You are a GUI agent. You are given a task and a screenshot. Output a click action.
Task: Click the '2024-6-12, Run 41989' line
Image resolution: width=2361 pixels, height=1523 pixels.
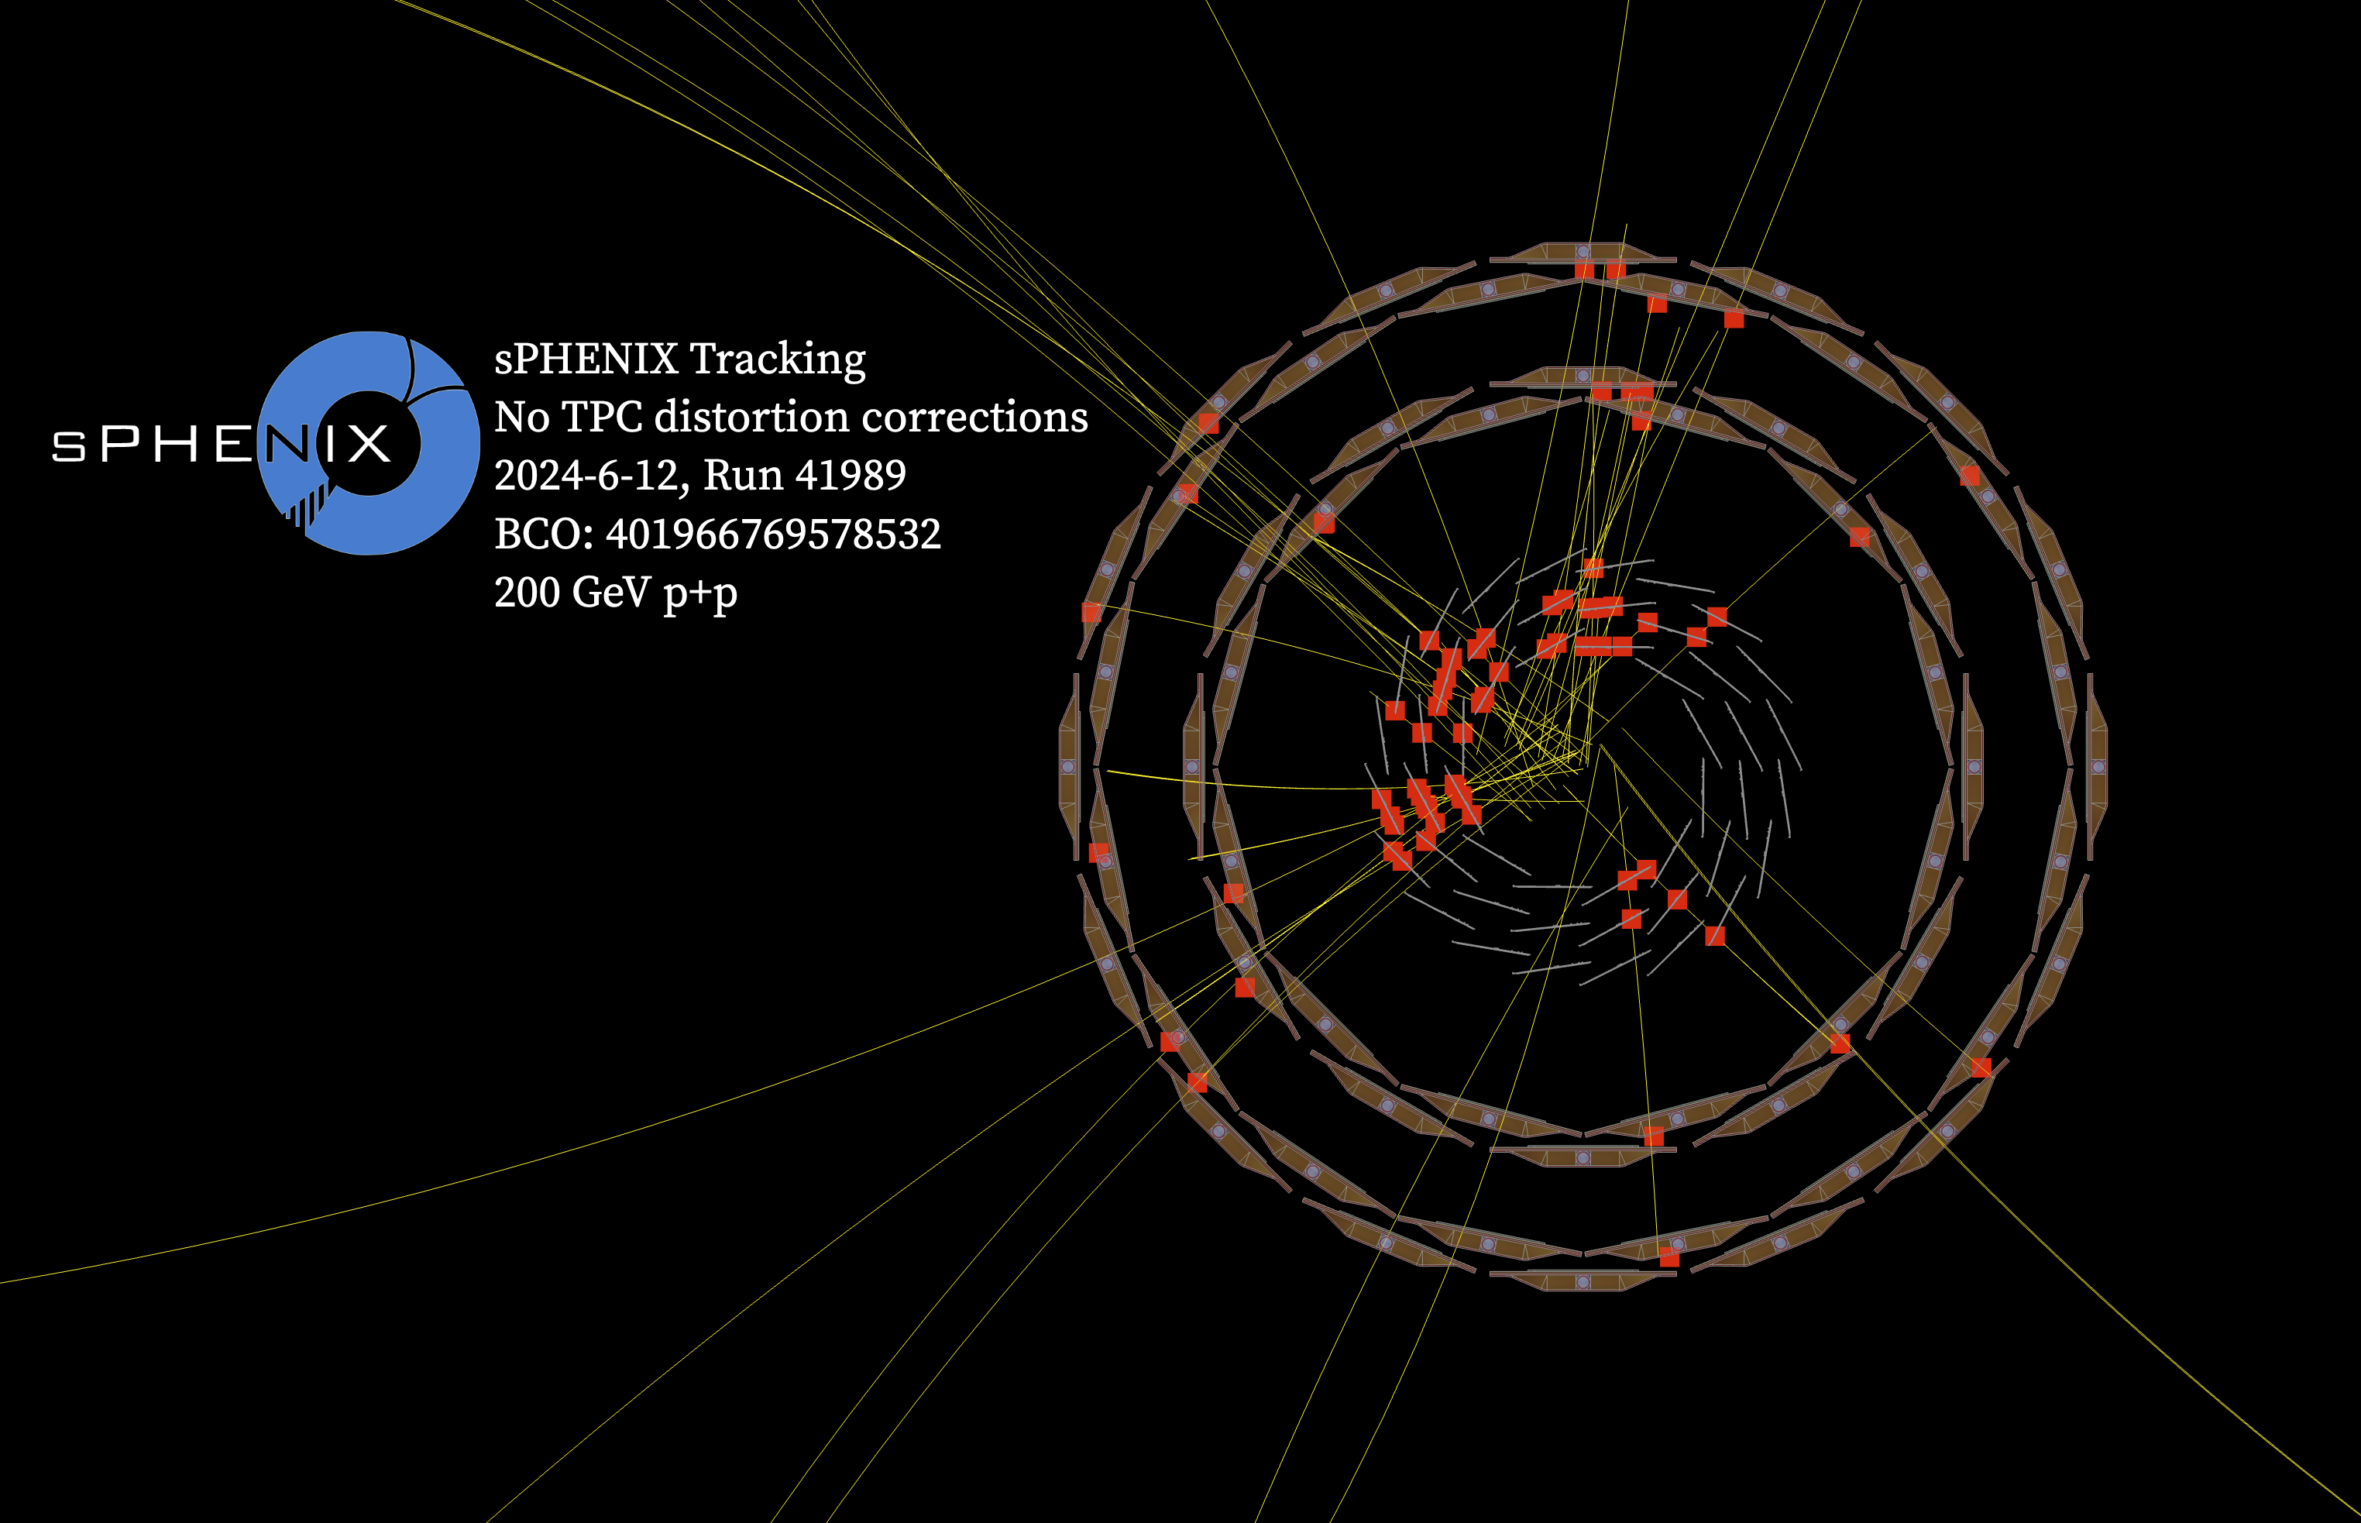pos(700,476)
